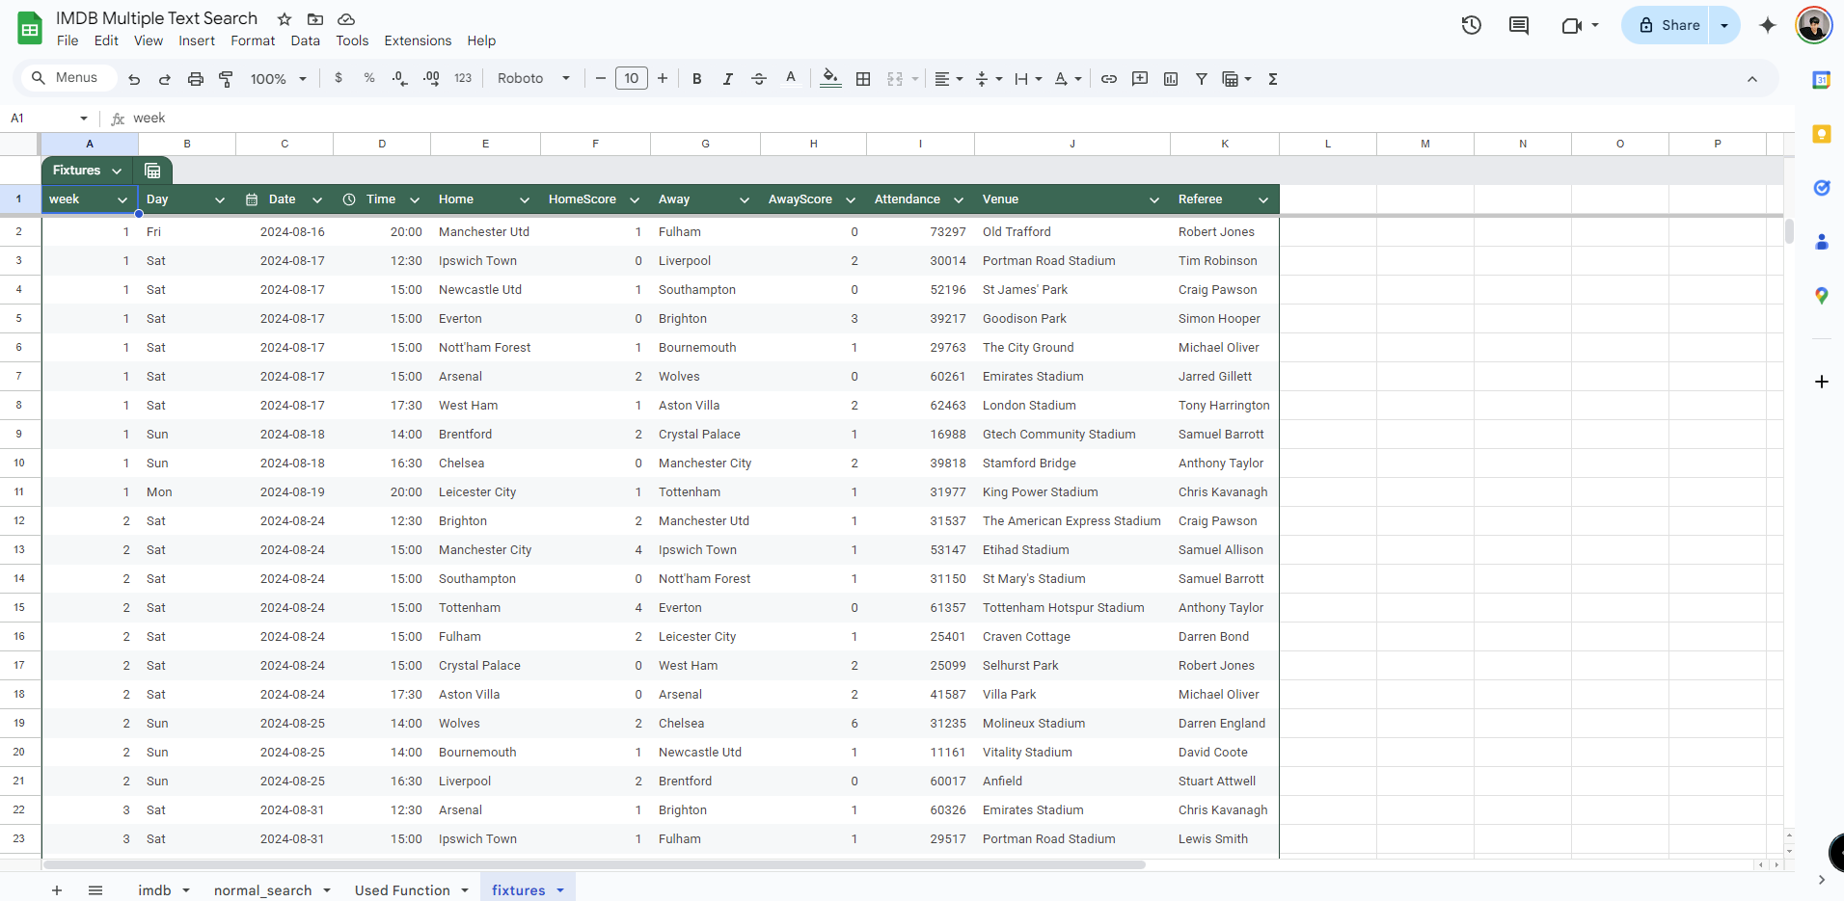Apply strikethrough formatting

(759, 79)
